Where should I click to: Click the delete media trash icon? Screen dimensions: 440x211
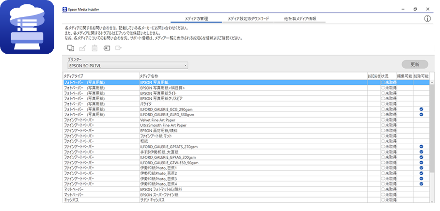pyautogui.click(x=95, y=48)
